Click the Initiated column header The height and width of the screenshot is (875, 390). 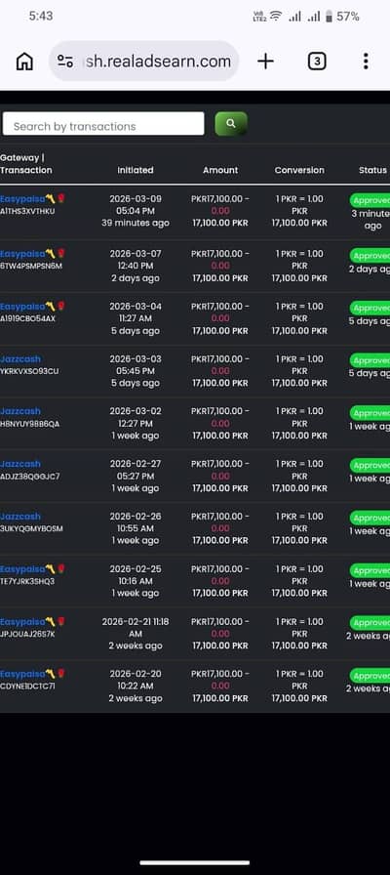coord(136,170)
